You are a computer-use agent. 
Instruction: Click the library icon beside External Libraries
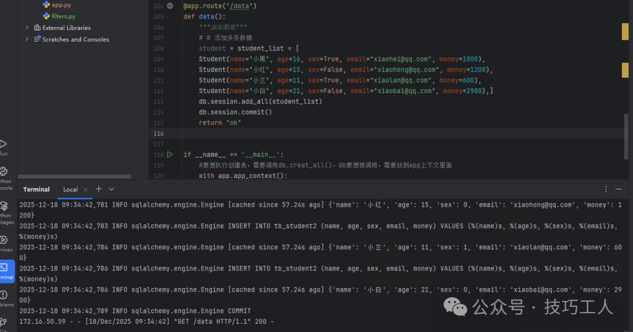37,28
